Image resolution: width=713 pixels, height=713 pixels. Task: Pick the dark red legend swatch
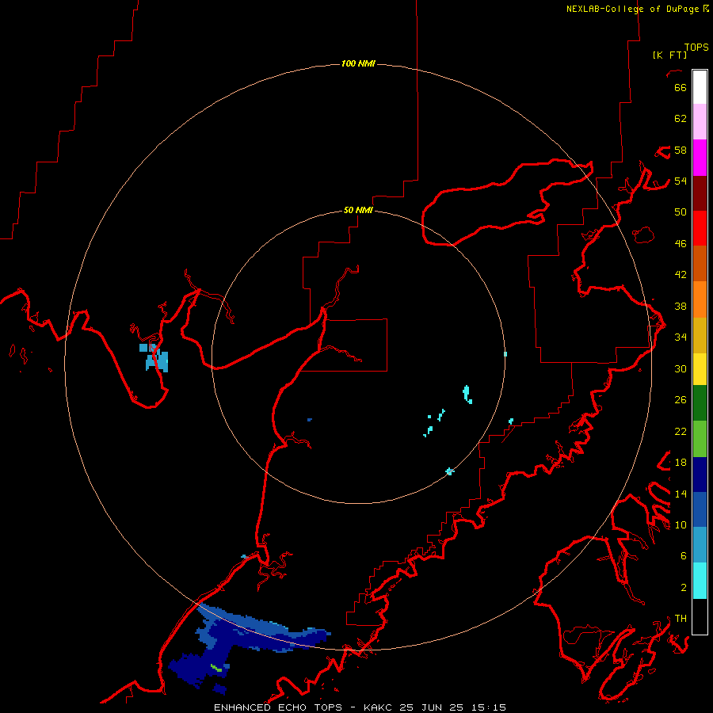point(700,193)
